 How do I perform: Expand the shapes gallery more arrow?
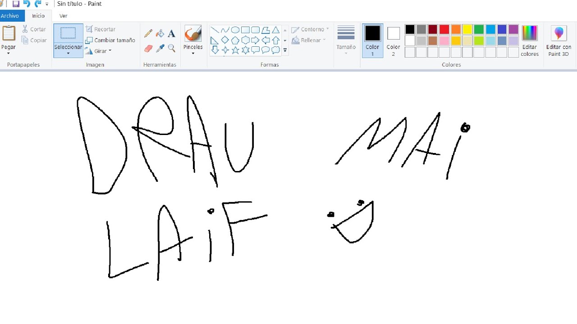(x=285, y=50)
